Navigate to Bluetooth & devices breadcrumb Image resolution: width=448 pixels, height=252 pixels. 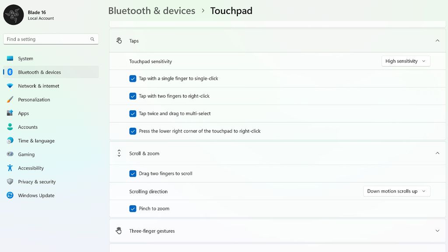[152, 10]
